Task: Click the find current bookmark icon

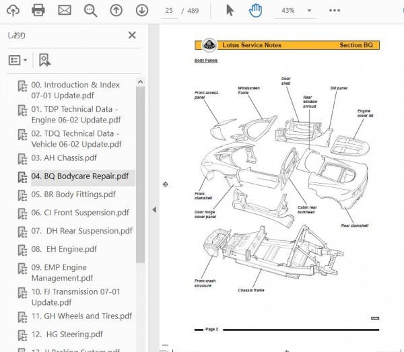Action: point(44,61)
